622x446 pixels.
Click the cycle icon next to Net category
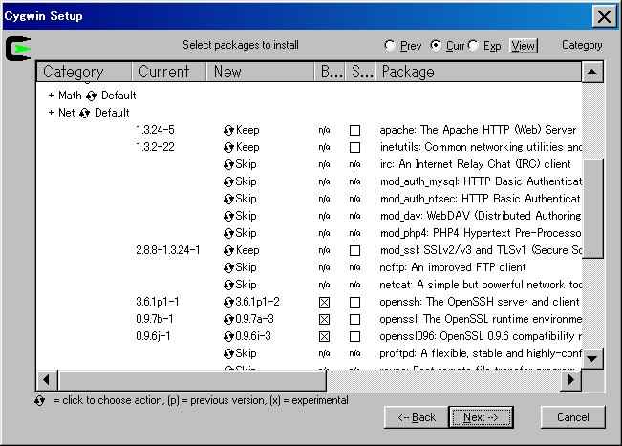(x=84, y=113)
